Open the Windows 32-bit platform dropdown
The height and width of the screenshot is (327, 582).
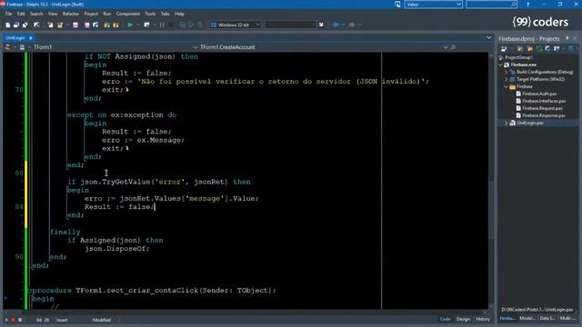(257, 25)
